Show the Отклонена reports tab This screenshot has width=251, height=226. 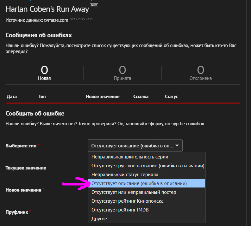pyautogui.click(x=200, y=73)
